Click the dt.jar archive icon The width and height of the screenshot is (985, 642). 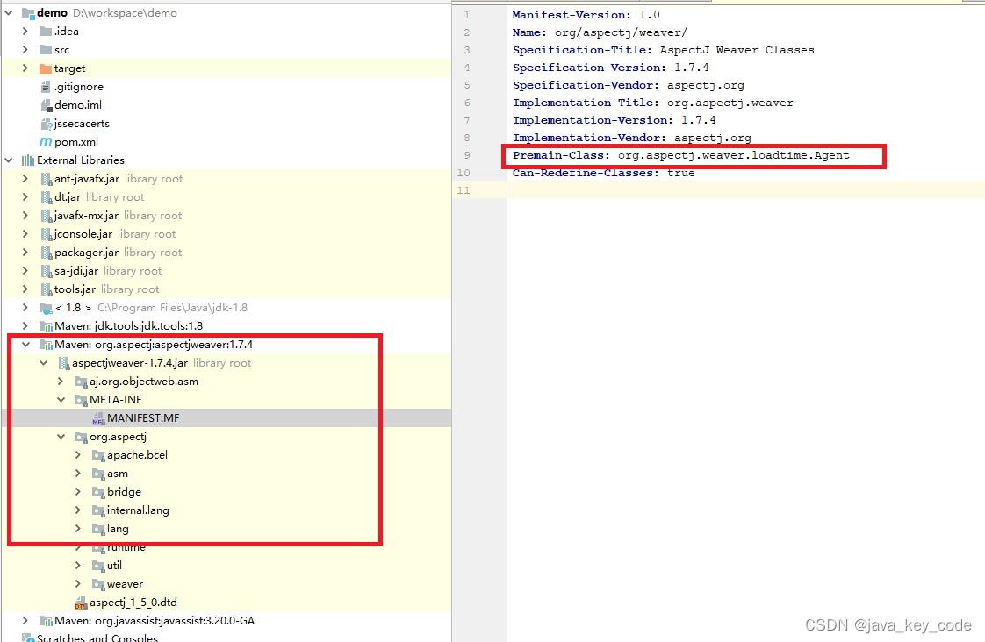[46, 197]
